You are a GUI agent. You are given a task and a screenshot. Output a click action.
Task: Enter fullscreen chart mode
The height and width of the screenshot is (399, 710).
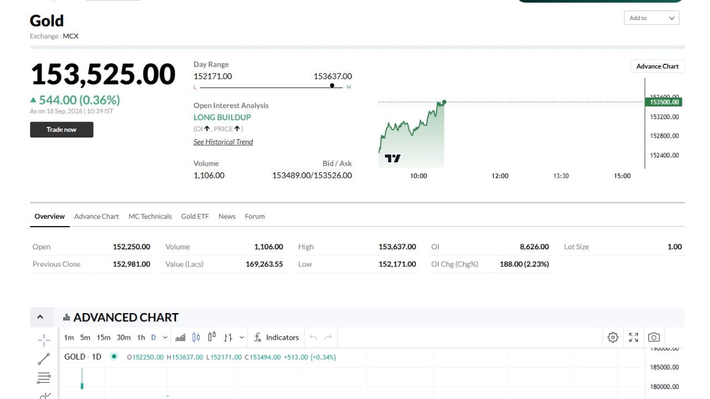(x=633, y=337)
